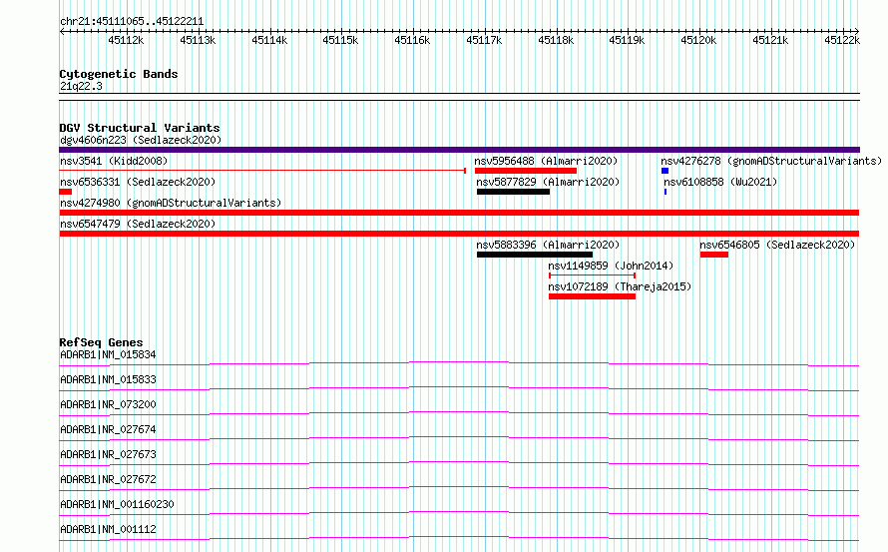Image resolution: width=888 pixels, height=552 pixels.
Task: Open nsv6547479 (Sedlazeck2020) variant label
Action: click(x=138, y=224)
